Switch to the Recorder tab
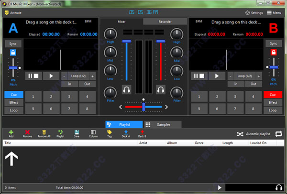This screenshot has height=194, width=287. pyautogui.click(x=165, y=22)
